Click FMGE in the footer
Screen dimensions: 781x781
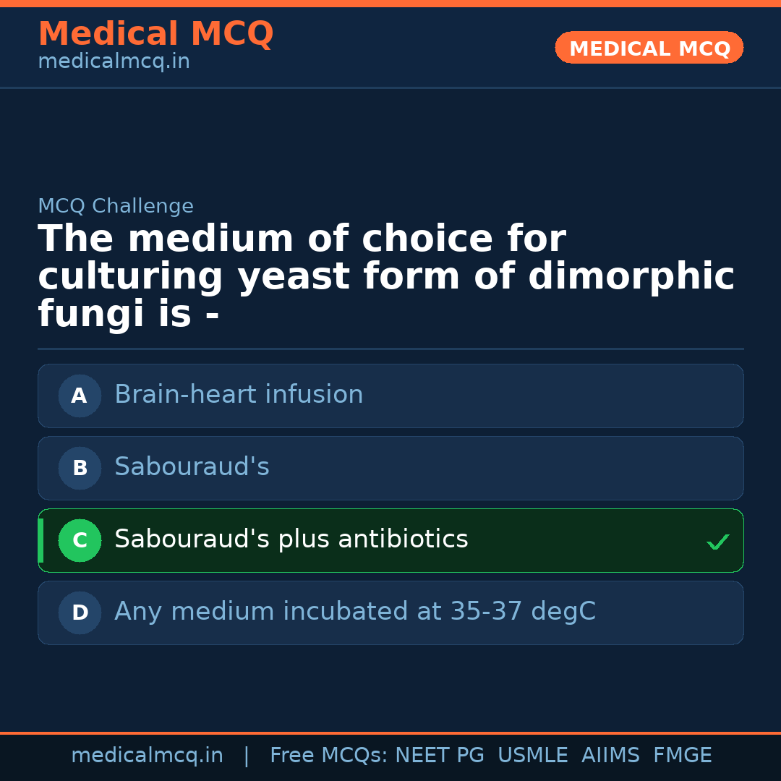(682, 756)
